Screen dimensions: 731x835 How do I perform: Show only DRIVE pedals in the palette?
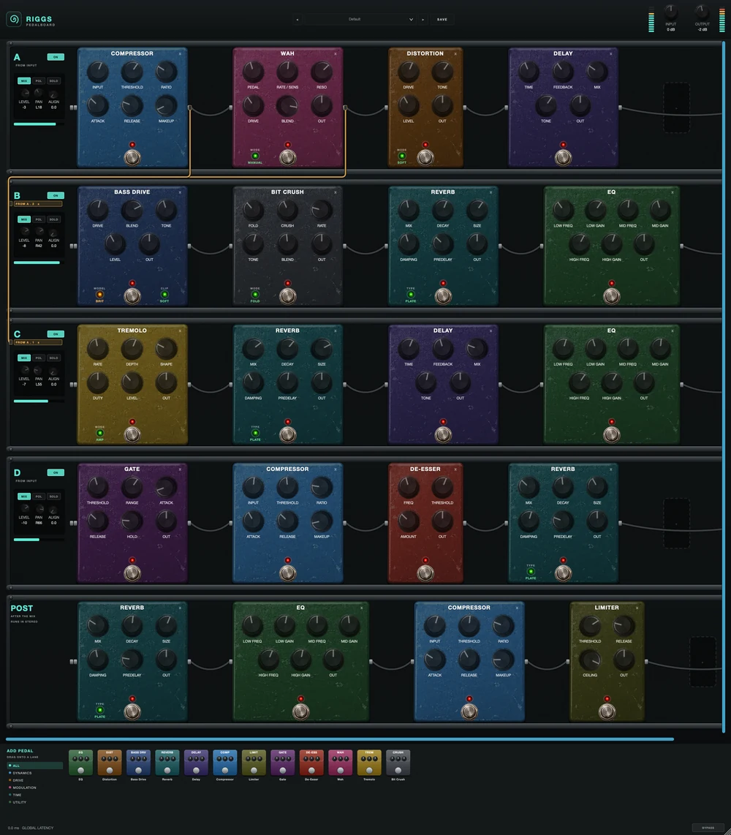click(34, 780)
